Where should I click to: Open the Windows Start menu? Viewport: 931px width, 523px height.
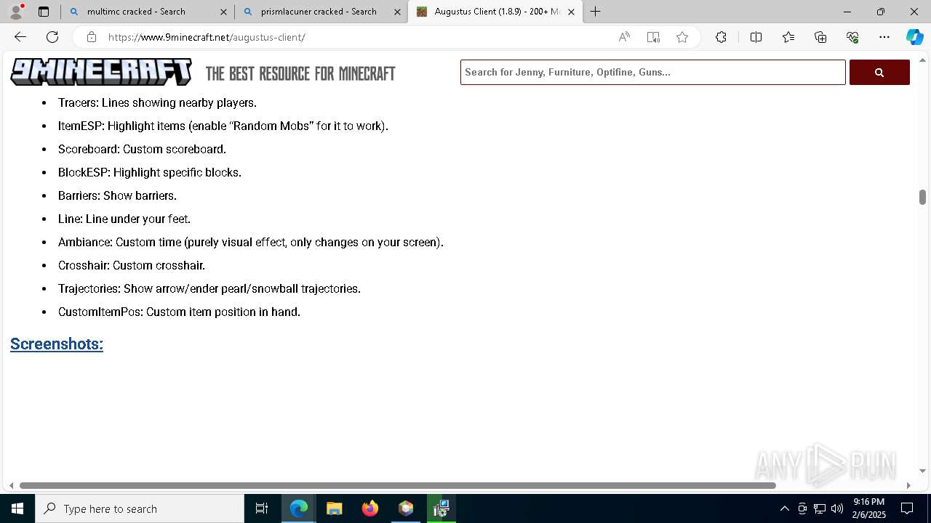pos(17,508)
